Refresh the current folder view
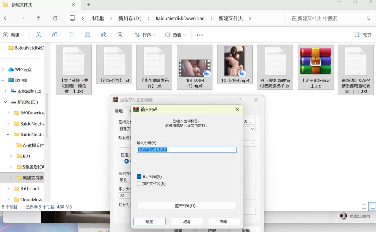Image resolution: width=376 pixels, height=232 pixels. 55,18
